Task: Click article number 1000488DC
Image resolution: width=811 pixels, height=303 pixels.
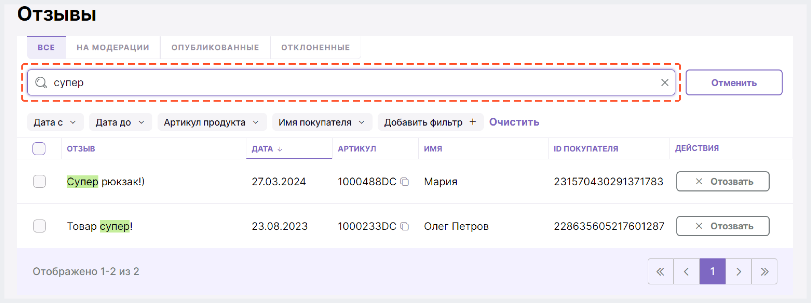Action: tap(367, 182)
